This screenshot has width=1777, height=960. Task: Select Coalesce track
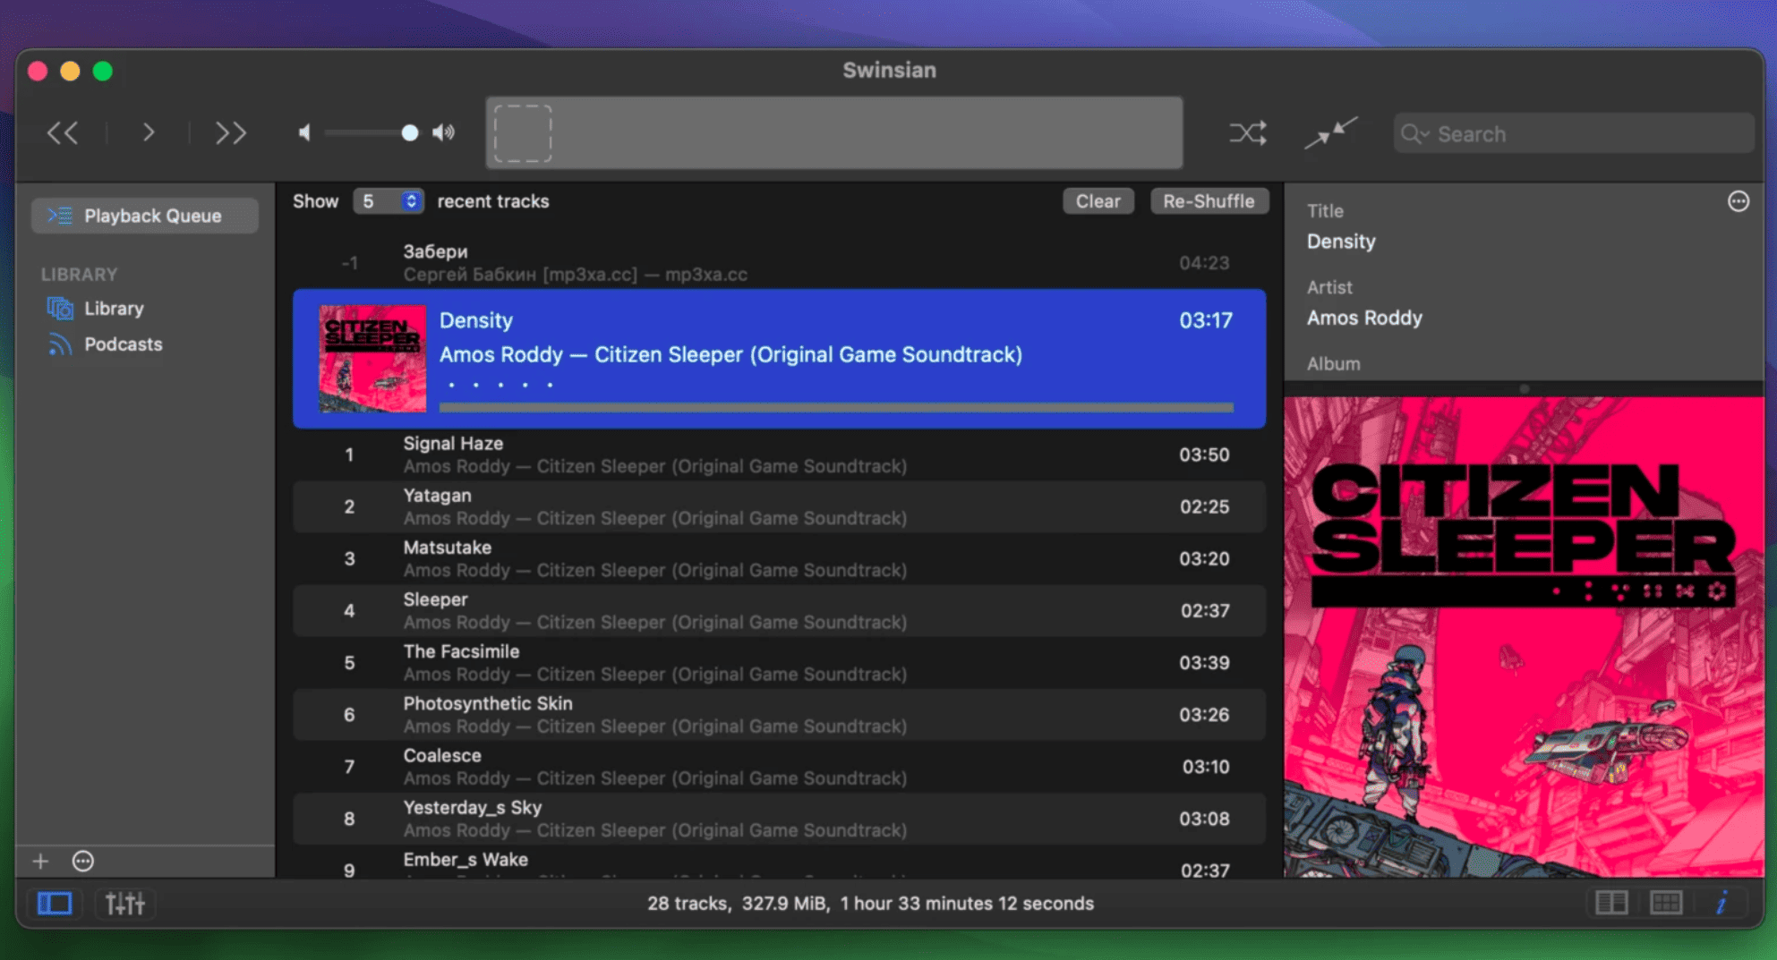tap(779, 767)
